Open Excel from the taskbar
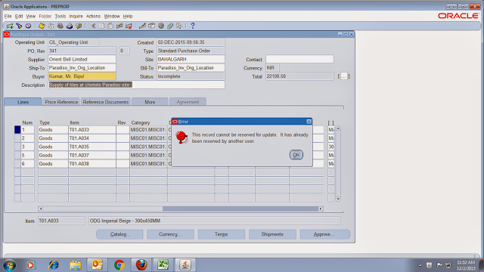The height and width of the screenshot is (272, 484). pyautogui.click(x=163, y=265)
